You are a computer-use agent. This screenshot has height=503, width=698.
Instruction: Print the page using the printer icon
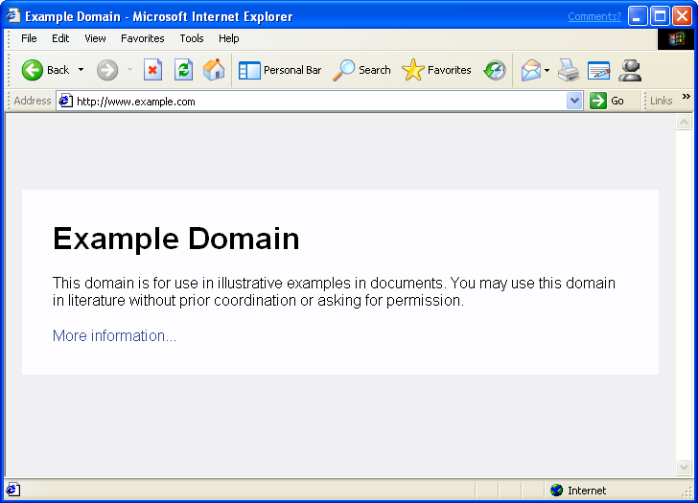pos(569,70)
